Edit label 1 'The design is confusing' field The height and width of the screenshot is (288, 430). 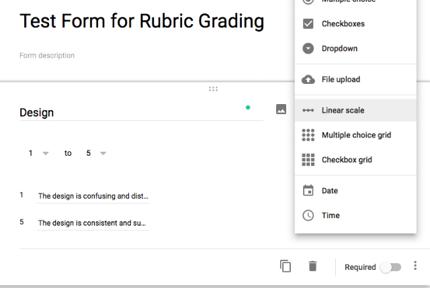pyautogui.click(x=93, y=196)
